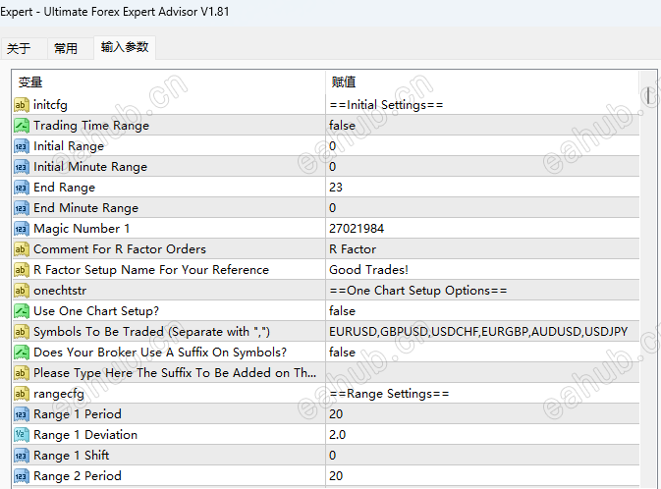Select the 赋值 column header

coord(482,82)
